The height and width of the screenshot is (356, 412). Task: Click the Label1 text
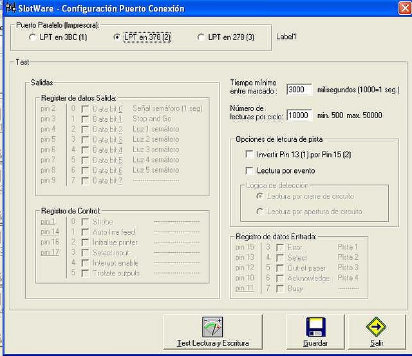tap(286, 37)
